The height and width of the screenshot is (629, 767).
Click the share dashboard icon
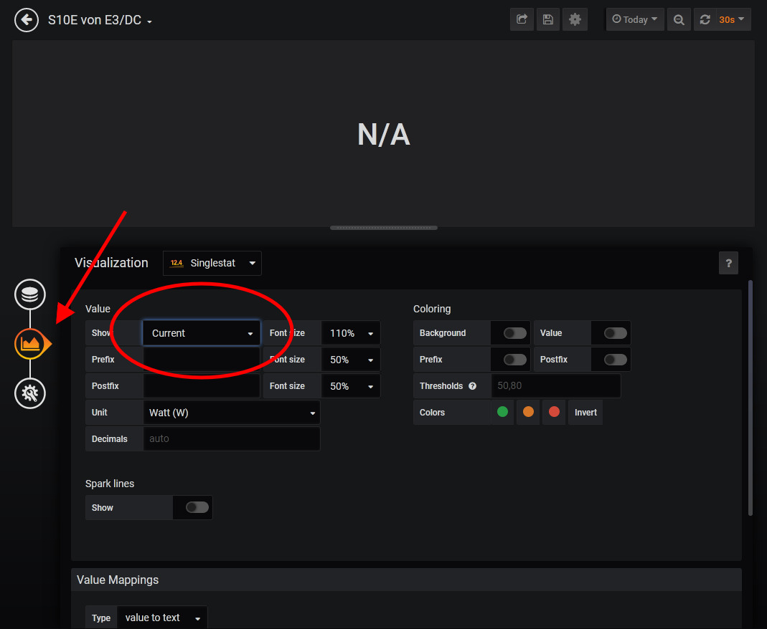click(x=522, y=20)
